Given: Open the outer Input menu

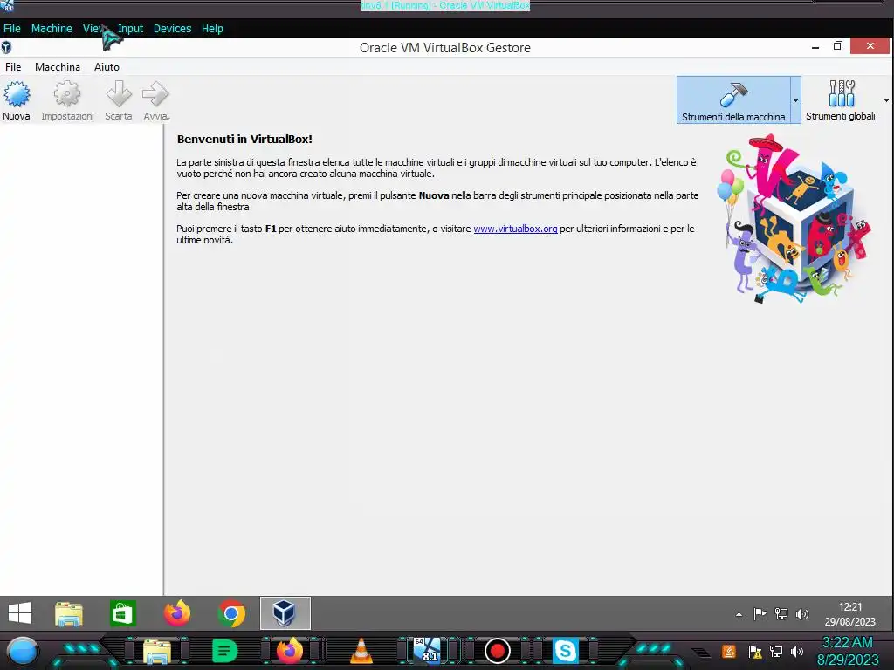Looking at the screenshot, I should [131, 29].
